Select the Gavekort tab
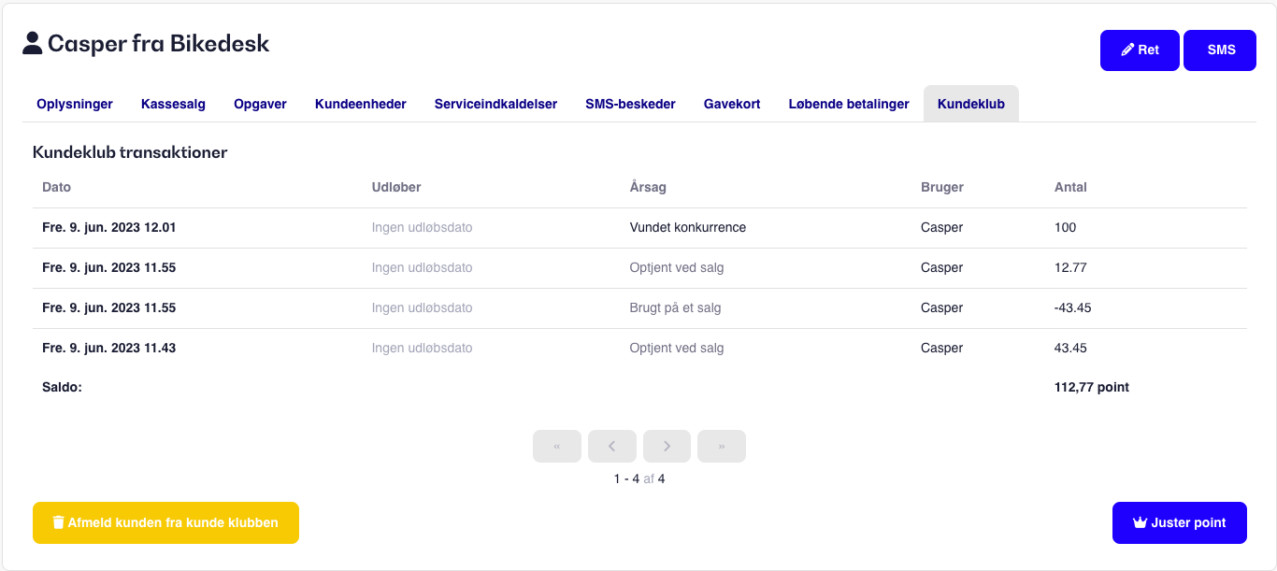 click(x=732, y=104)
